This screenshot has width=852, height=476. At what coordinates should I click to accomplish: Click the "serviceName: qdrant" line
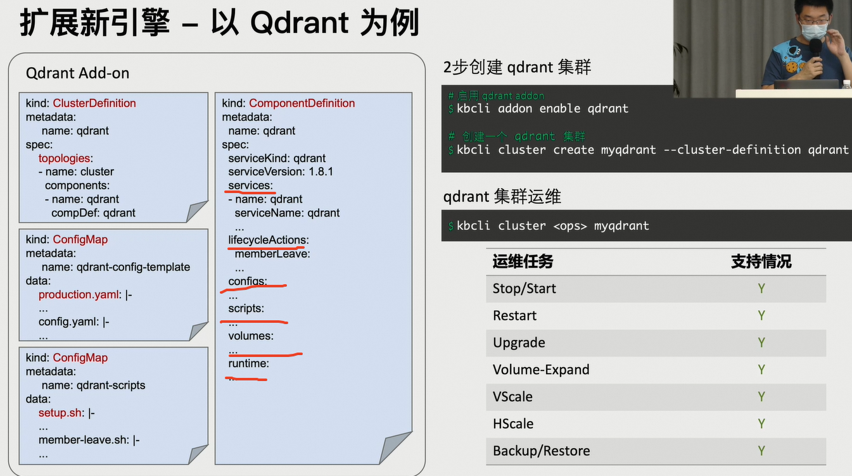tap(287, 213)
